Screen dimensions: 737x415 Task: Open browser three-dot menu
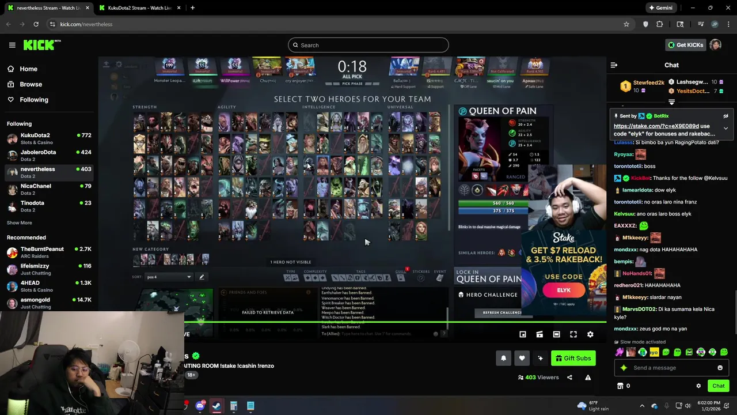[729, 24]
